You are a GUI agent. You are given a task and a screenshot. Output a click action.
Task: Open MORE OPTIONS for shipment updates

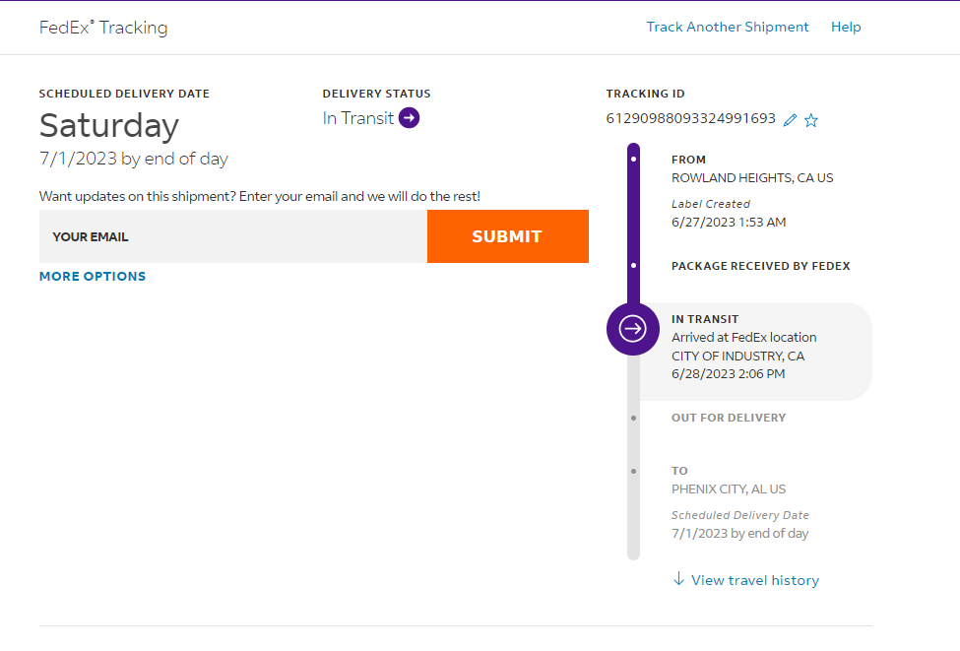93,277
